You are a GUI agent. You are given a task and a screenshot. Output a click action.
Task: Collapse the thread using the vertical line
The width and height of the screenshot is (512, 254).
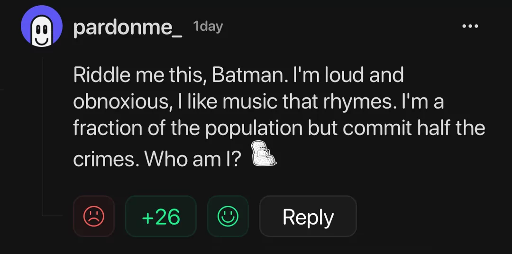[42, 136]
